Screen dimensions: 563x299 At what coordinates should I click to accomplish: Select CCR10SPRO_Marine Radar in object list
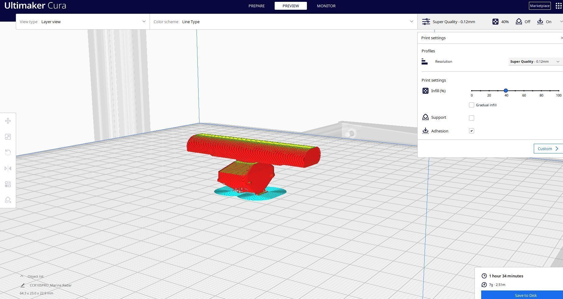pos(50,285)
